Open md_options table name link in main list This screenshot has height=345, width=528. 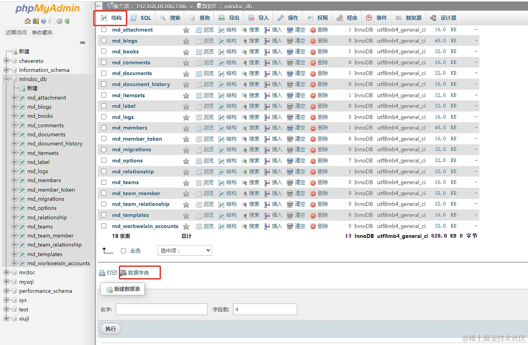click(x=127, y=161)
